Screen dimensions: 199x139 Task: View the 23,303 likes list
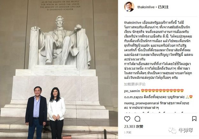coord(134,127)
